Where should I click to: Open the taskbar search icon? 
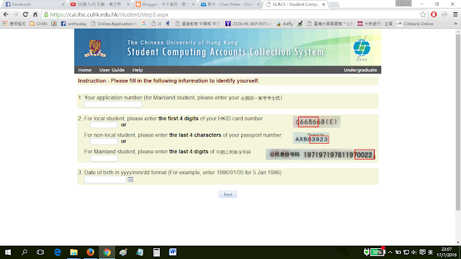point(24,253)
